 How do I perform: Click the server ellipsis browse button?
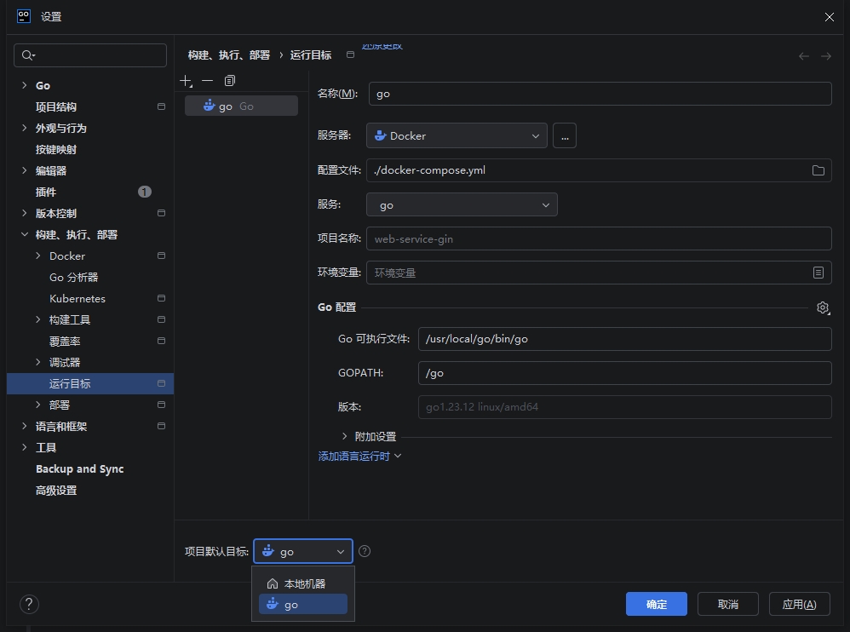pos(564,135)
